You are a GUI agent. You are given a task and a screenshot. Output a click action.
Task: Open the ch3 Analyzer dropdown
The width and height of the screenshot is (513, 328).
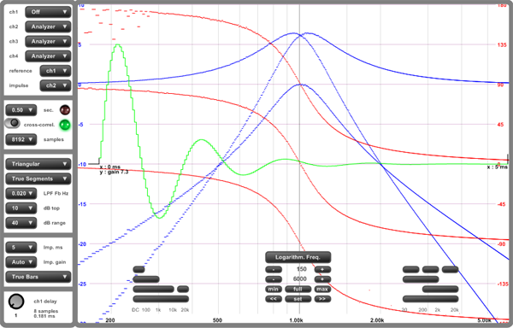tap(48, 42)
